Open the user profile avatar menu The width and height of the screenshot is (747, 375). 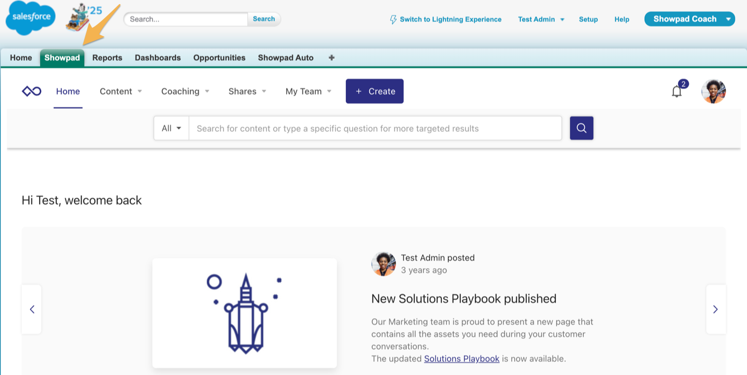(714, 91)
